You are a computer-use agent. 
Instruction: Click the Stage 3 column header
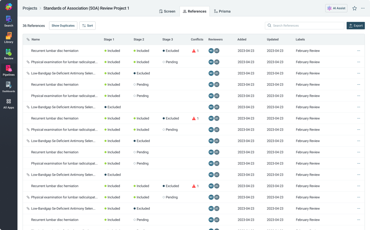pyautogui.click(x=168, y=39)
